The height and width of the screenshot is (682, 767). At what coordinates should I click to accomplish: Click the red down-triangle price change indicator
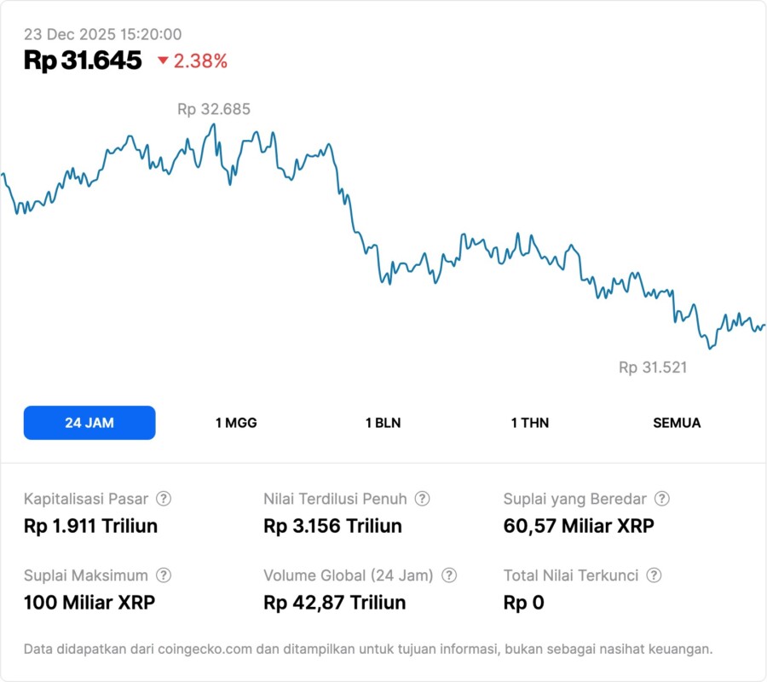pos(164,61)
